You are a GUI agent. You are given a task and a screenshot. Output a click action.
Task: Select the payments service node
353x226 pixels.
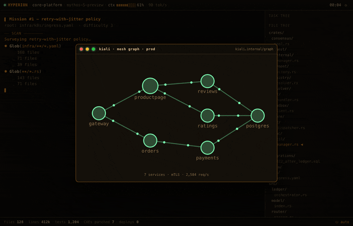[207, 148]
